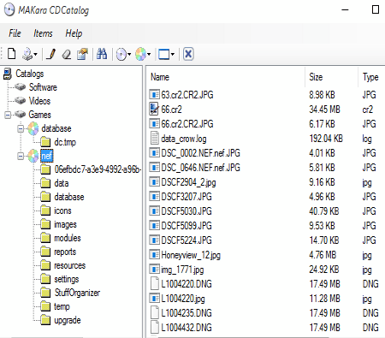Select the reports folder
The height and width of the screenshot is (338, 385).
65,252
